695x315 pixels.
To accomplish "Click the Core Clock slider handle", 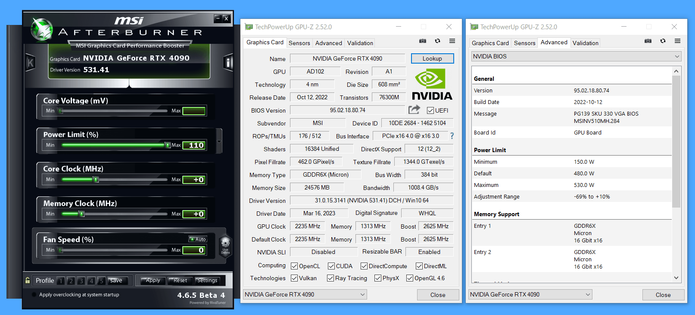I will (97, 180).
